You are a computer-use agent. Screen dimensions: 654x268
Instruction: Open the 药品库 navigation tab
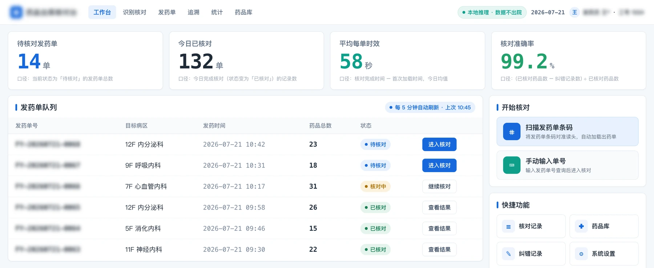point(243,12)
